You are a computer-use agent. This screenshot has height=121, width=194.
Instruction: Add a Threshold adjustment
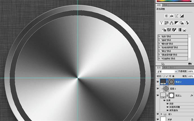point(174,30)
